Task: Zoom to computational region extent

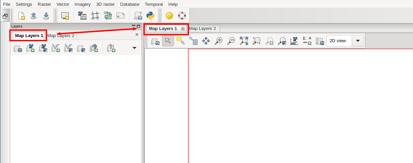Action: [x=257, y=41]
